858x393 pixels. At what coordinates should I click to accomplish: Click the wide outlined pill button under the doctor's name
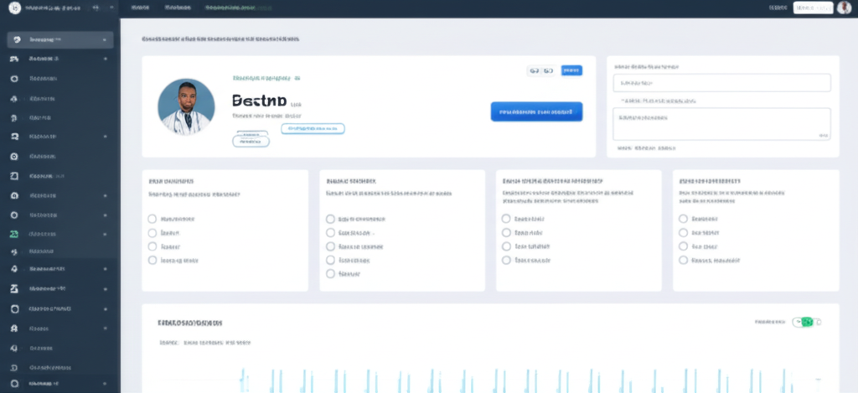313,129
